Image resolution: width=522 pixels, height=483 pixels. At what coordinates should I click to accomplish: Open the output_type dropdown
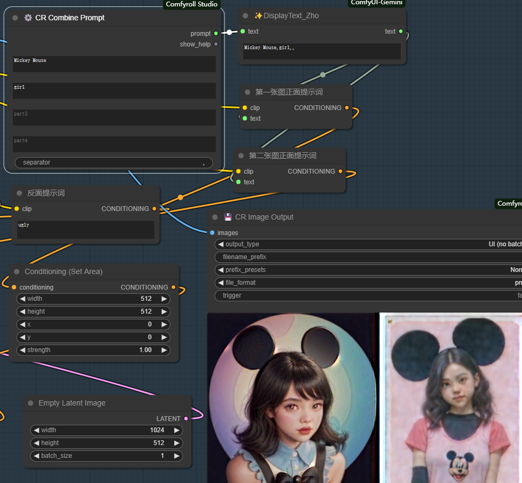(369, 244)
